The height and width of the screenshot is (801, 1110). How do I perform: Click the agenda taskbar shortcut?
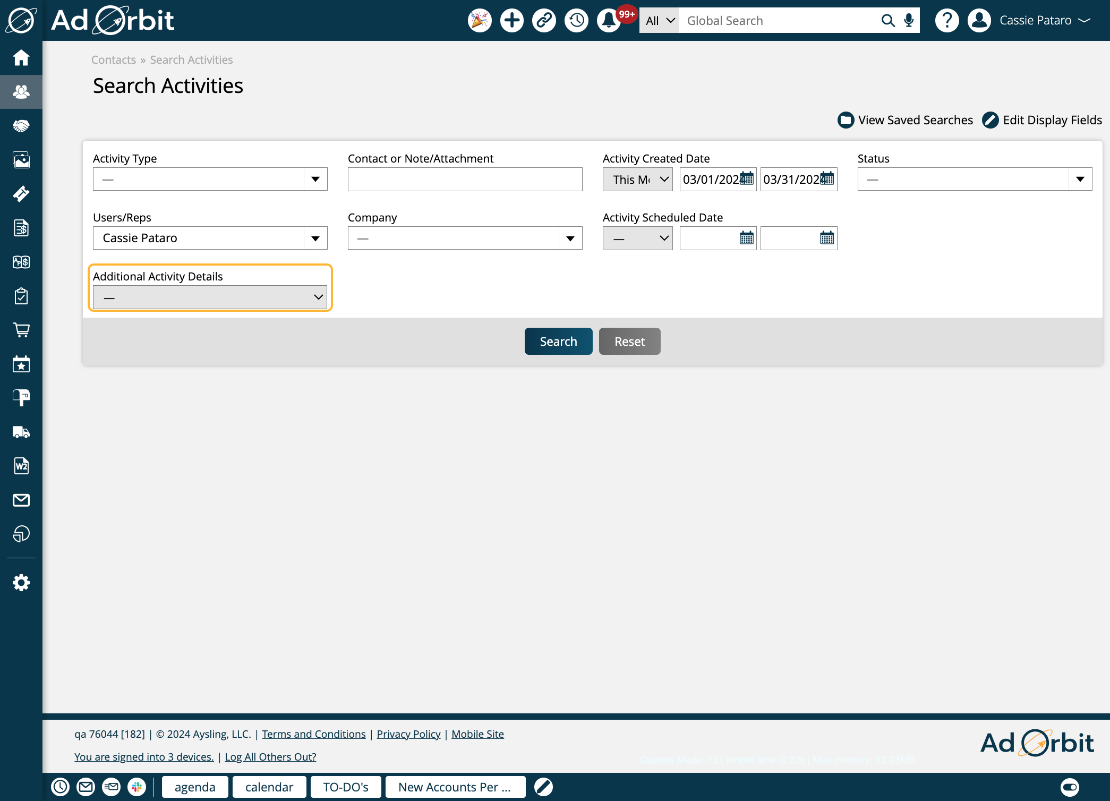[193, 787]
